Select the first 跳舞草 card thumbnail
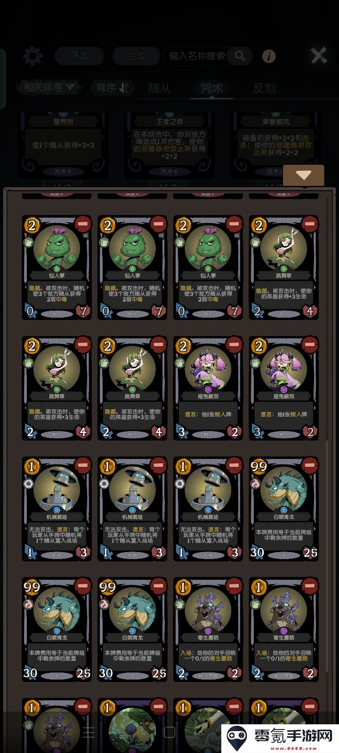 pyautogui.click(x=283, y=268)
